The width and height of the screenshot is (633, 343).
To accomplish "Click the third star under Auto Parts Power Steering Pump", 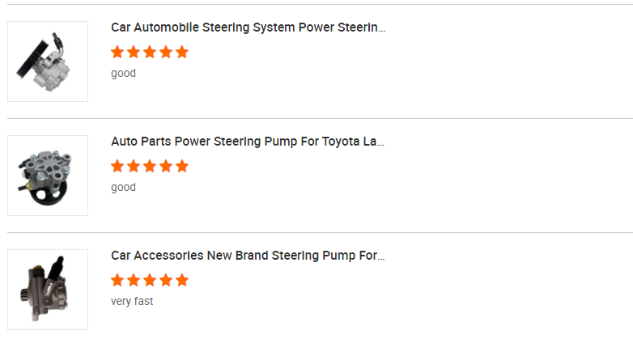I will 150,167.
